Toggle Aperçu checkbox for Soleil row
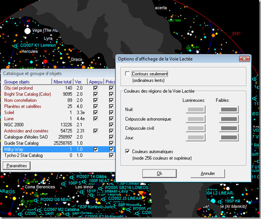Viewport: 261px width, 219px height. 95,113
